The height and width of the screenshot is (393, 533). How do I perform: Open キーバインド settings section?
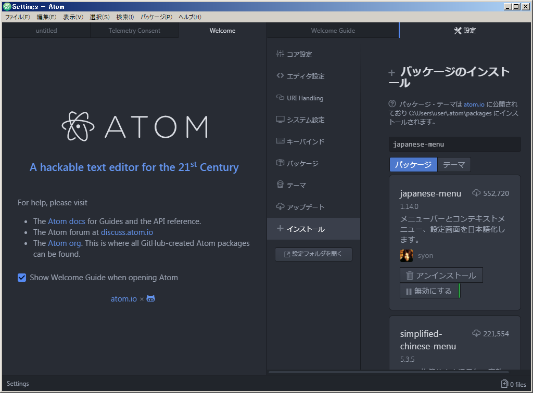coord(313,141)
